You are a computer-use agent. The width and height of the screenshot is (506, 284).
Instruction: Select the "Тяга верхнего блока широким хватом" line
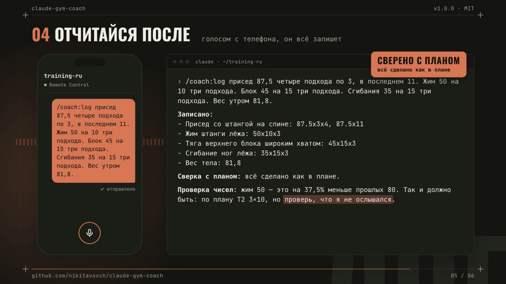267,143
